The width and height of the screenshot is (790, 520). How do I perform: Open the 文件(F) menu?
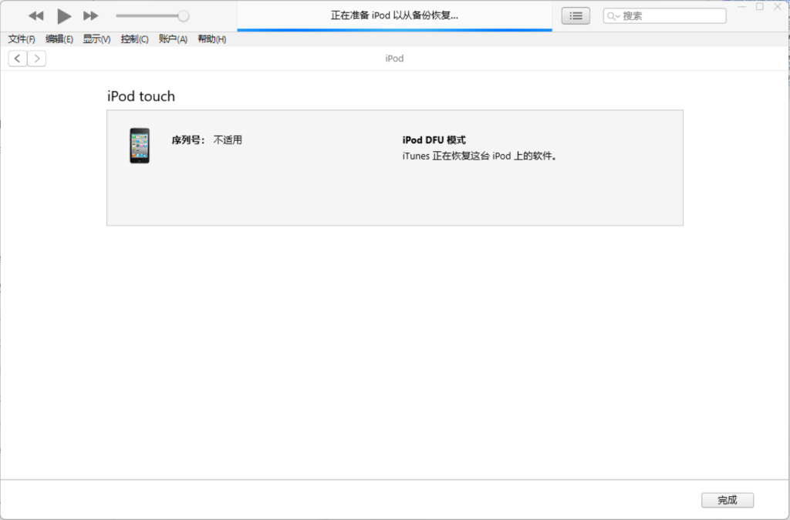(22, 39)
